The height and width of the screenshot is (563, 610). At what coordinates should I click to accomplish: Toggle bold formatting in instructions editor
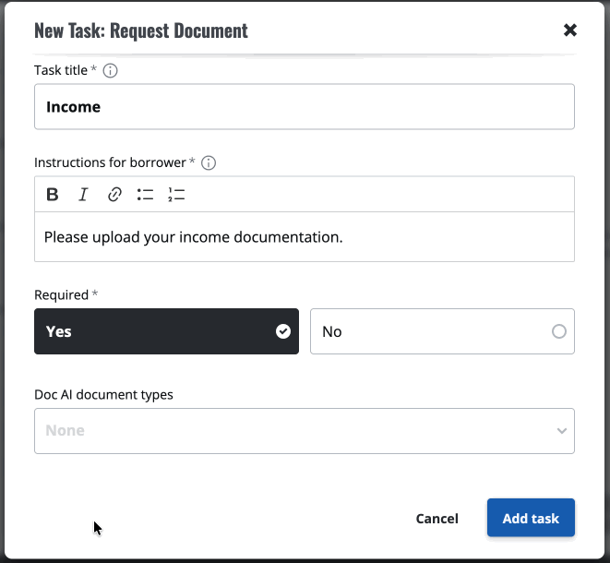53,195
